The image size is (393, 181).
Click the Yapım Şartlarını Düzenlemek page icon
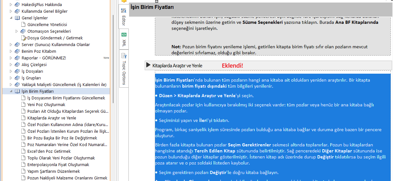23,171
